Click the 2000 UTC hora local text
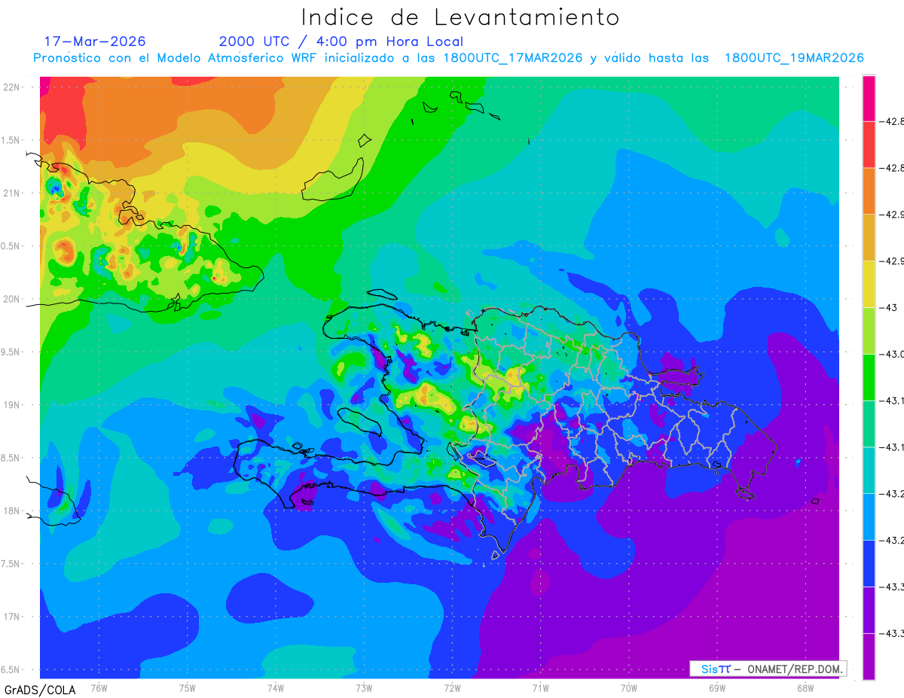The image size is (904, 698). coord(341,41)
